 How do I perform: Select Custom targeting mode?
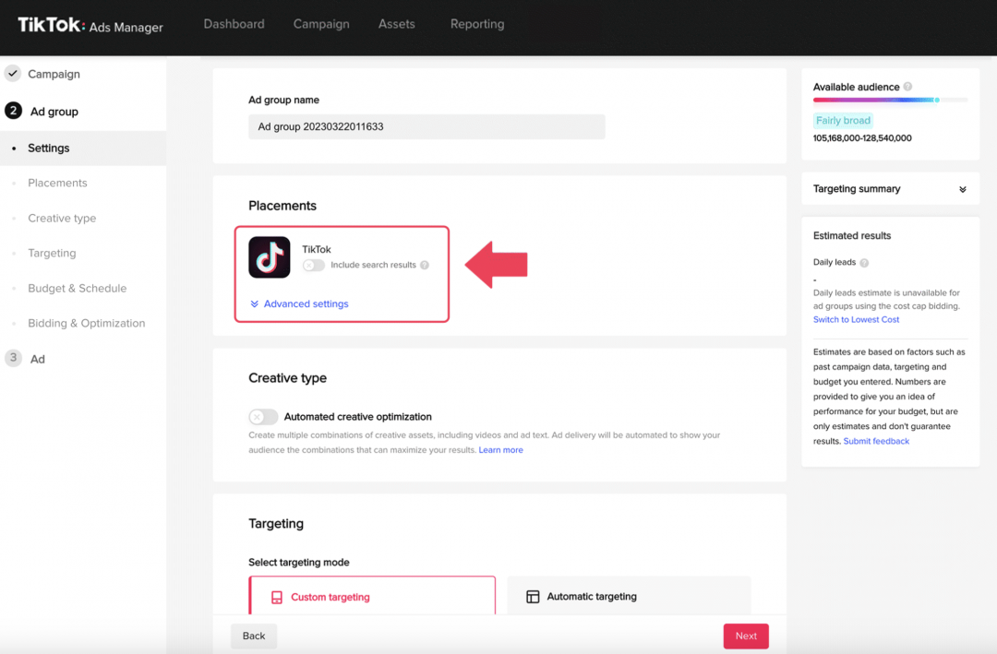pyautogui.click(x=372, y=596)
